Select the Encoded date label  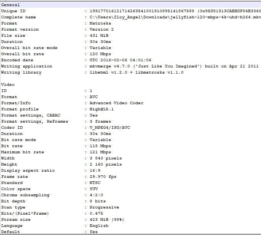[x=17, y=60]
